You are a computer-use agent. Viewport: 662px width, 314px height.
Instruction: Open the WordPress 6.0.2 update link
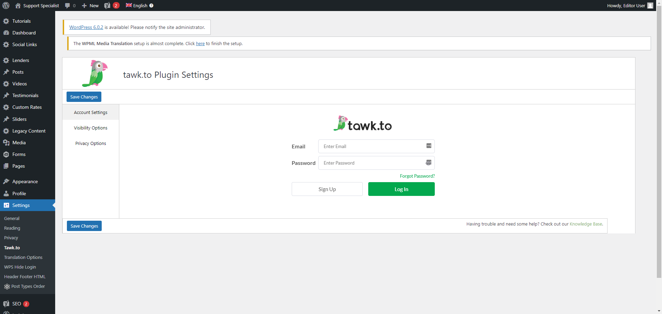86,27
